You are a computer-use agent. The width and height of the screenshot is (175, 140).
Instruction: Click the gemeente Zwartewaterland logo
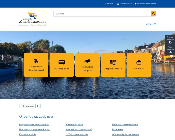coord(33,19)
